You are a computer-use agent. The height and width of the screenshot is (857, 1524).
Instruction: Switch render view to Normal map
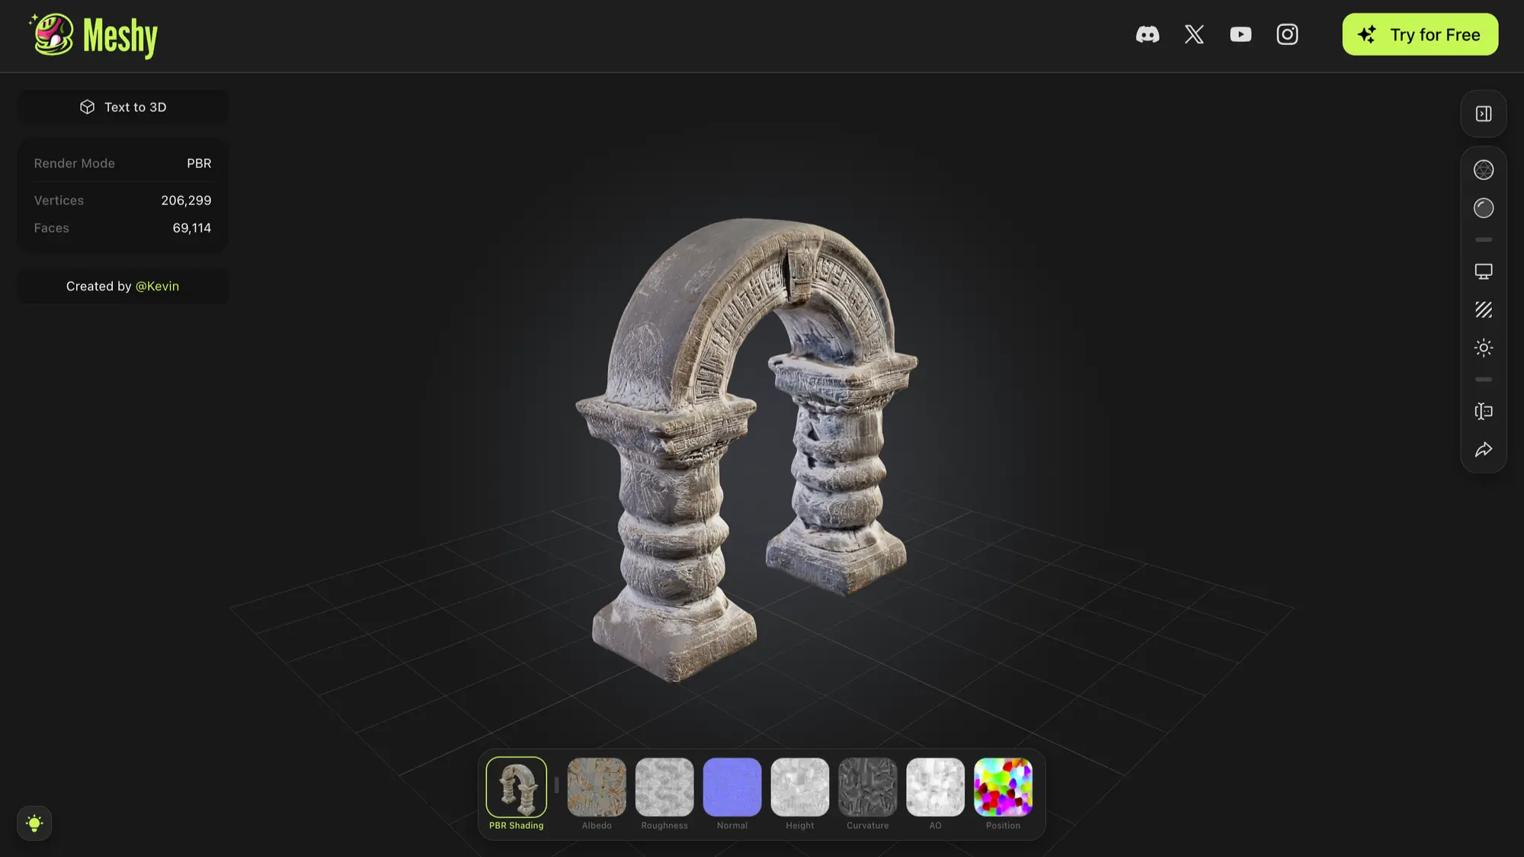pos(732,787)
